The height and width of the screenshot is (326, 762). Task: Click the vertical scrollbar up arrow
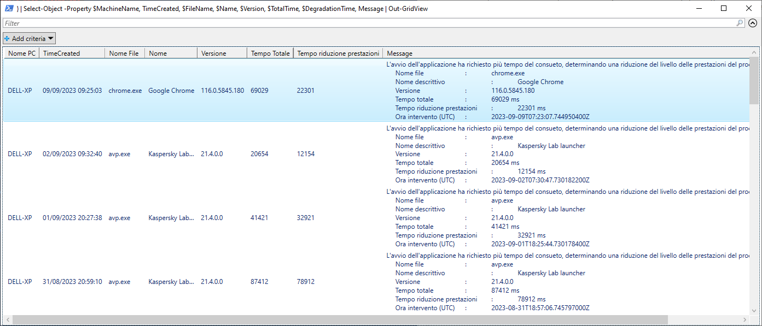tap(754, 53)
